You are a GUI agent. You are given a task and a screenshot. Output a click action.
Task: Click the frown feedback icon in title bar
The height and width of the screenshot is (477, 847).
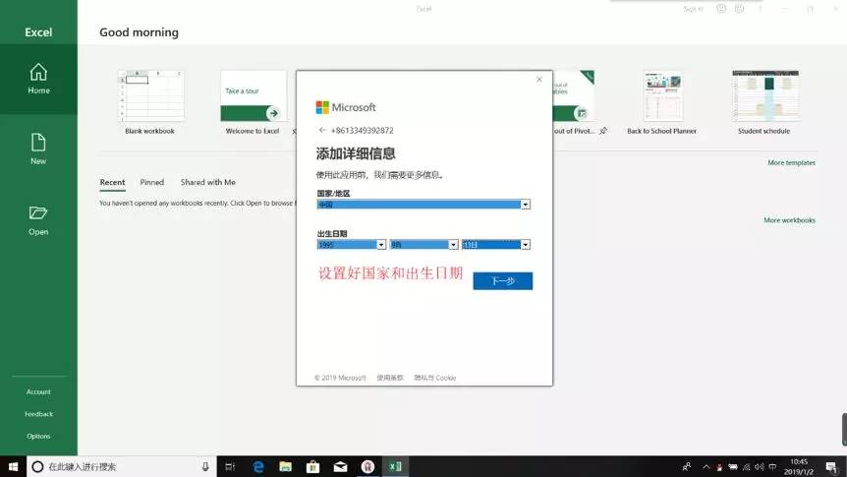[x=740, y=9]
